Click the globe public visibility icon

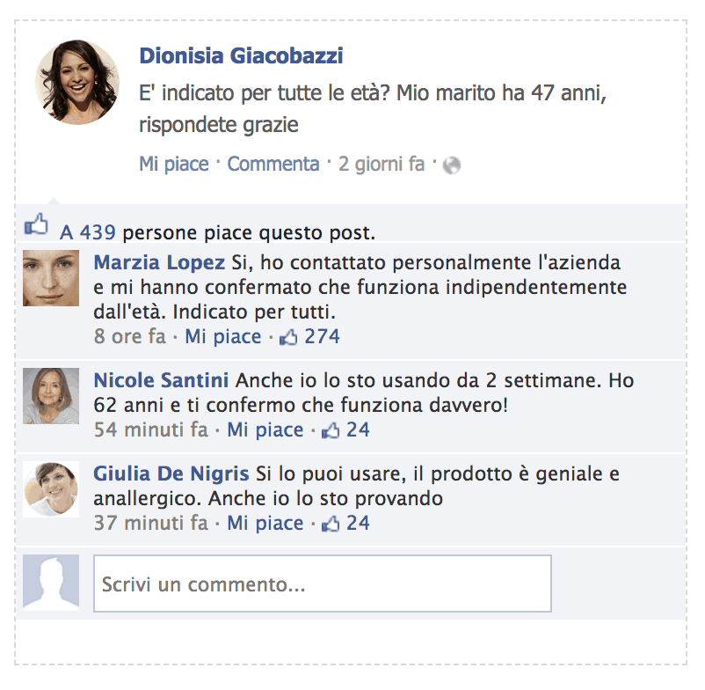pyautogui.click(x=452, y=165)
